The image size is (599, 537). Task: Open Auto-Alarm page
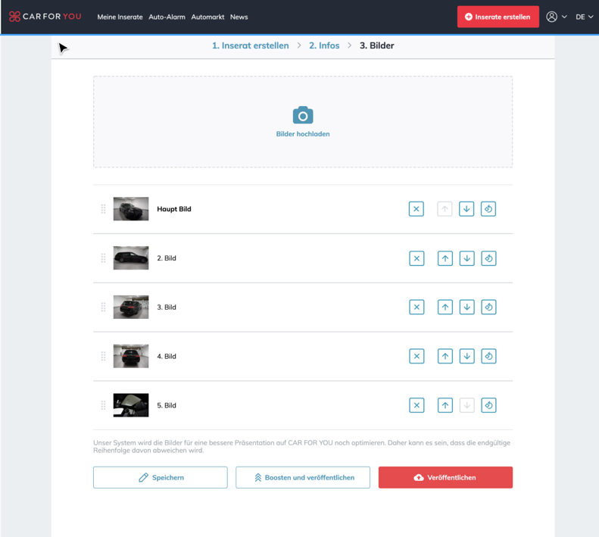[x=167, y=17]
